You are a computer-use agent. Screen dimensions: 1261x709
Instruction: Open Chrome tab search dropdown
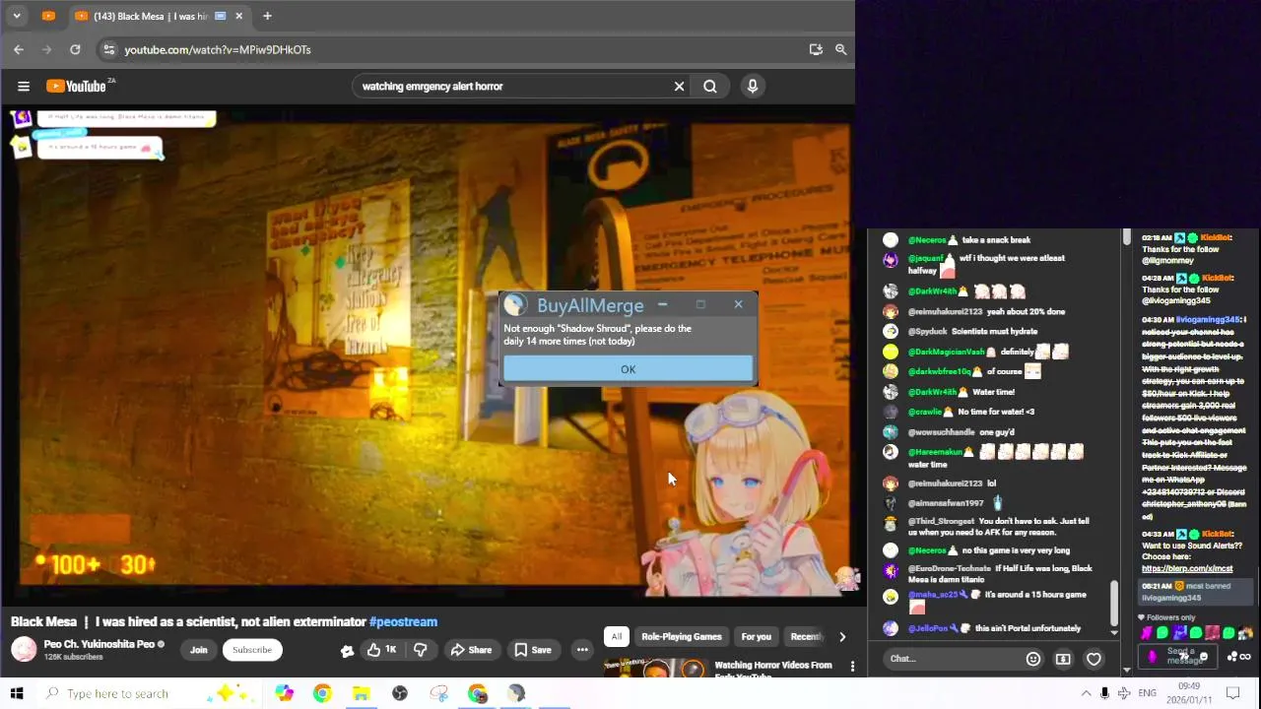(17, 16)
